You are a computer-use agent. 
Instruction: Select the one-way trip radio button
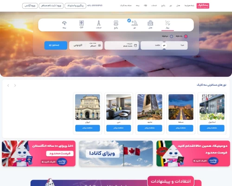pyautogui.click(x=186, y=36)
